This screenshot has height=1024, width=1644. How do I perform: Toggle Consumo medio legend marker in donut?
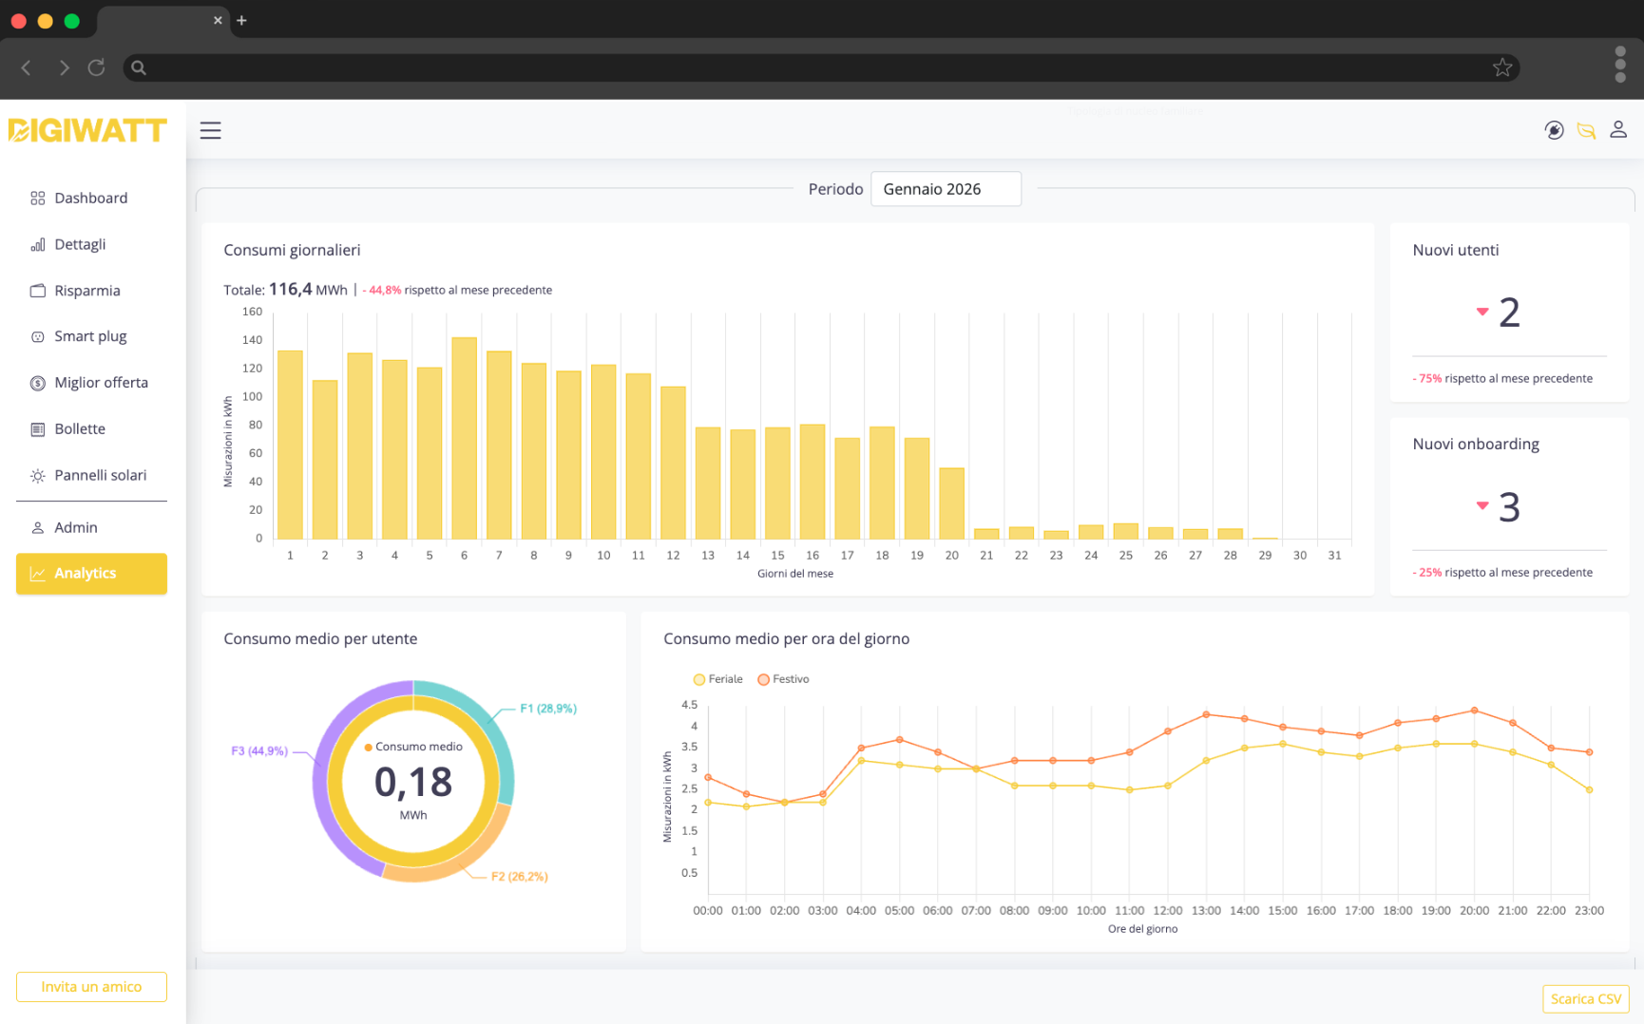369,747
